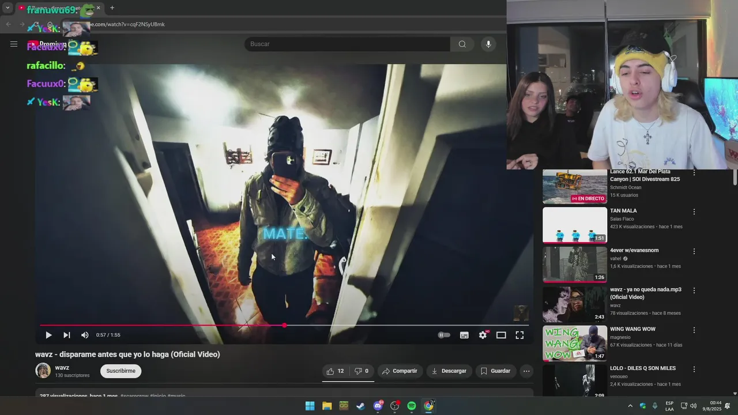This screenshot has height=415, width=738.
Task: Open TAN MALA video thumbnail
Action: [x=575, y=225]
